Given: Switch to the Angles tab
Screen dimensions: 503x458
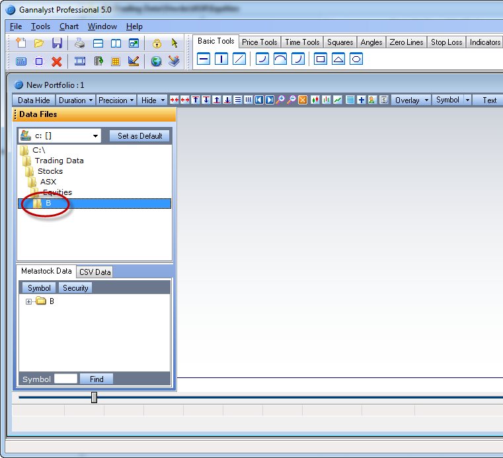Looking at the screenshot, I should point(371,42).
